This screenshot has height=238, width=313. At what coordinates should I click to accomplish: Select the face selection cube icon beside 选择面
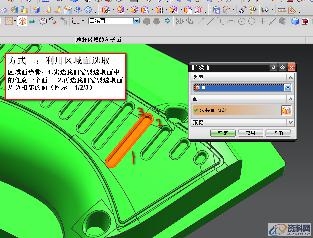coord(286,110)
